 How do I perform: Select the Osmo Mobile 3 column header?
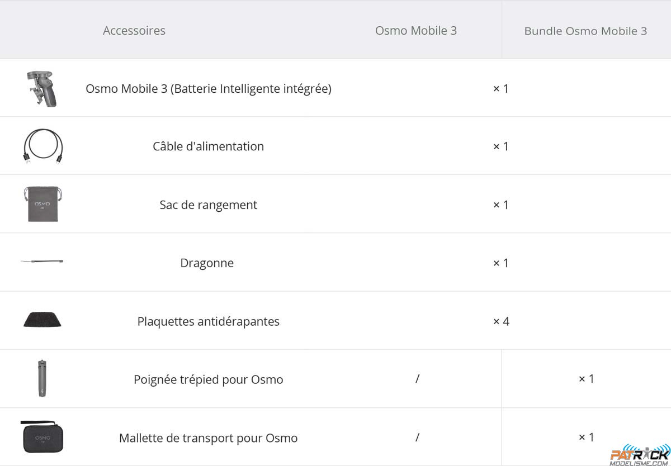416,31
